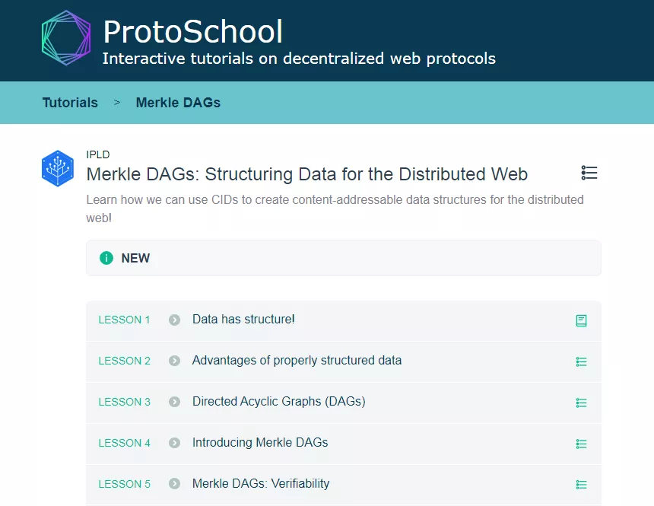Screen dimensions: 654x506
Task: Click the arrow icon for Lesson 1
Action: point(174,320)
